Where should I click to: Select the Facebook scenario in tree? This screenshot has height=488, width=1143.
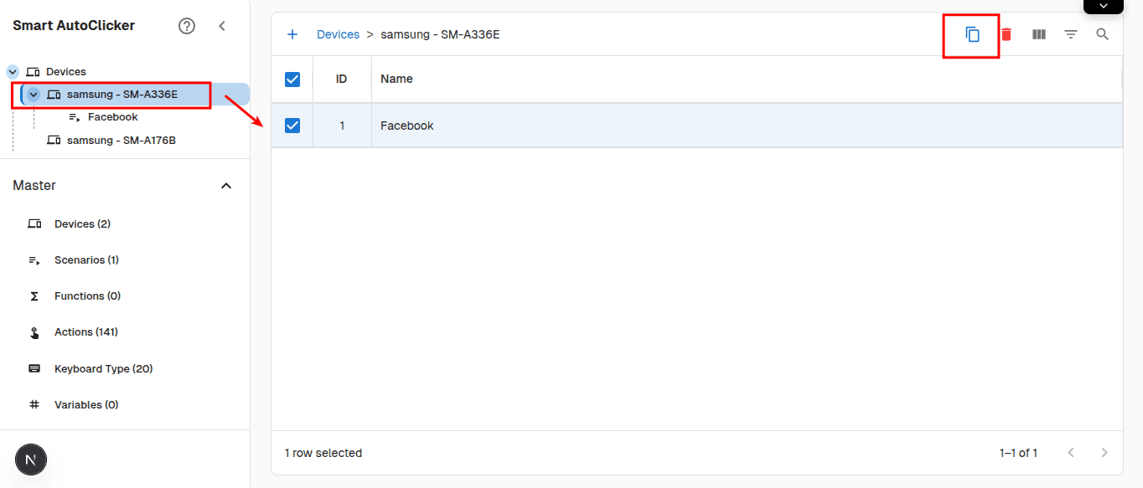(112, 117)
